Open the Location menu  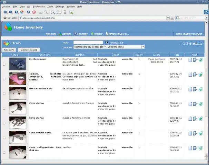coord(6,7)
